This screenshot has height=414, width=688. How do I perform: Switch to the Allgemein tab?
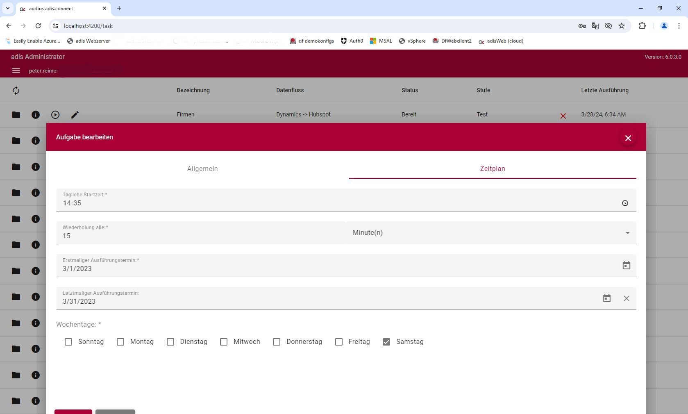click(202, 169)
